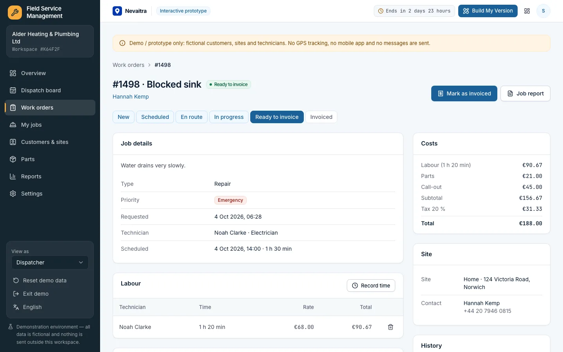Click the Parts box icon
The image size is (563, 352).
click(13, 159)
